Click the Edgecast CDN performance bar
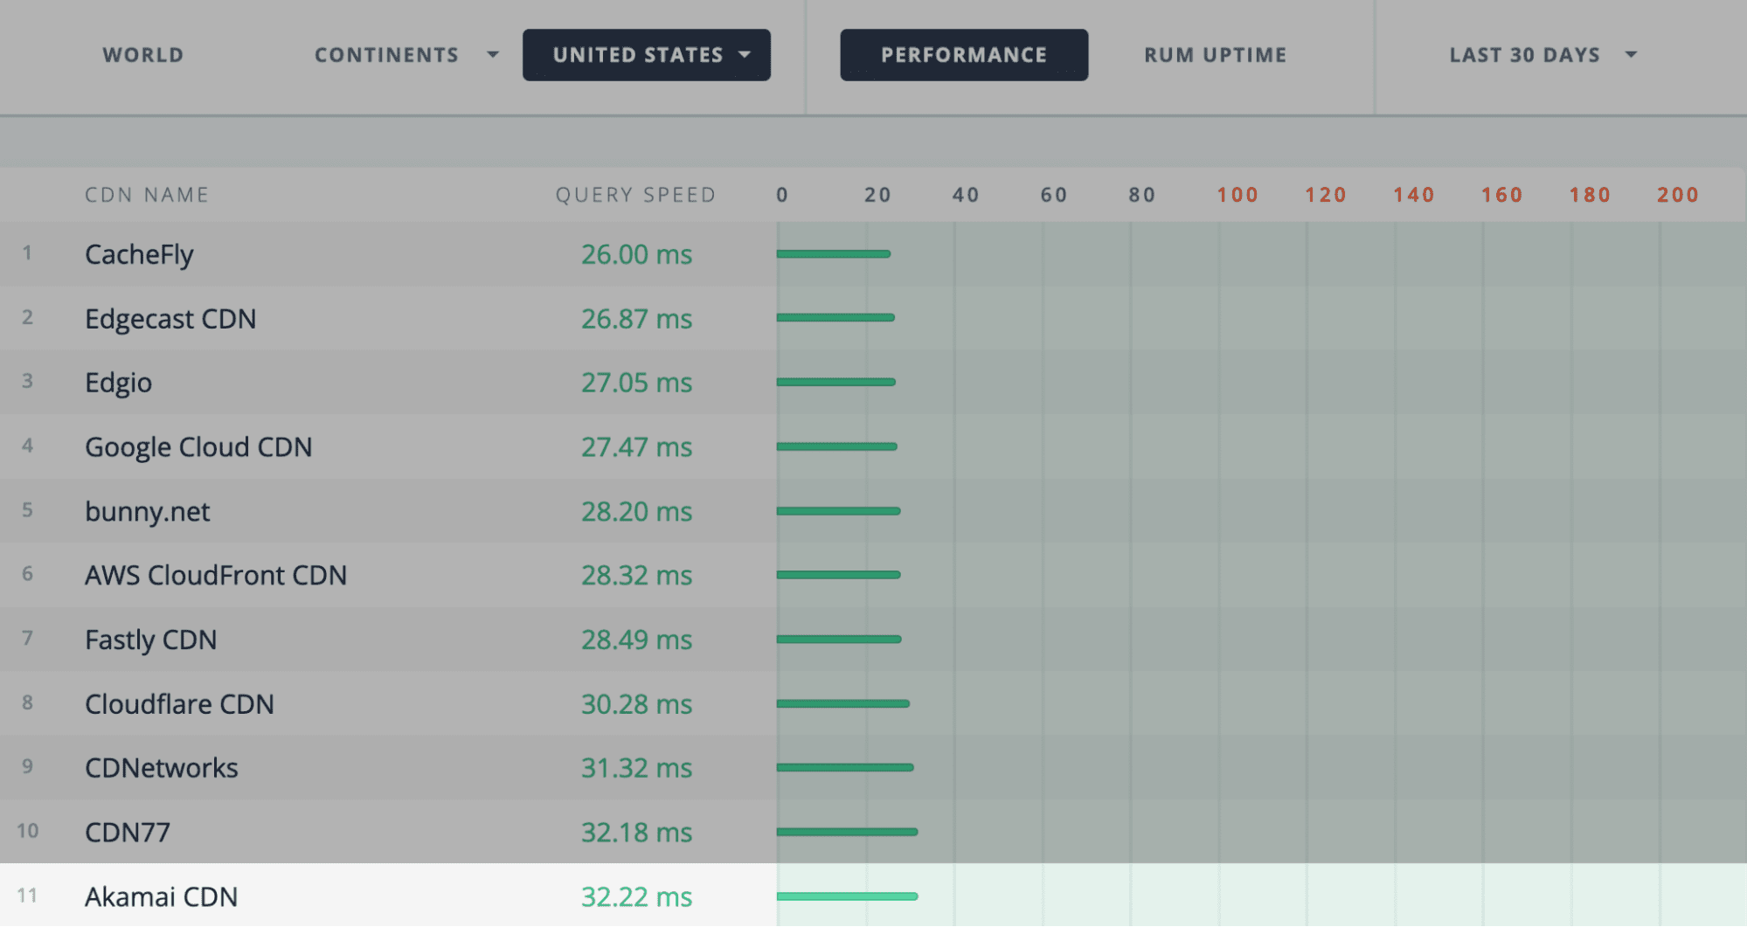 point(835,318)
